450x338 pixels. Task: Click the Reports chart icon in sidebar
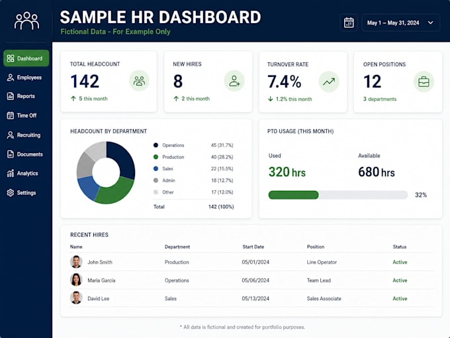coord(11,96)
